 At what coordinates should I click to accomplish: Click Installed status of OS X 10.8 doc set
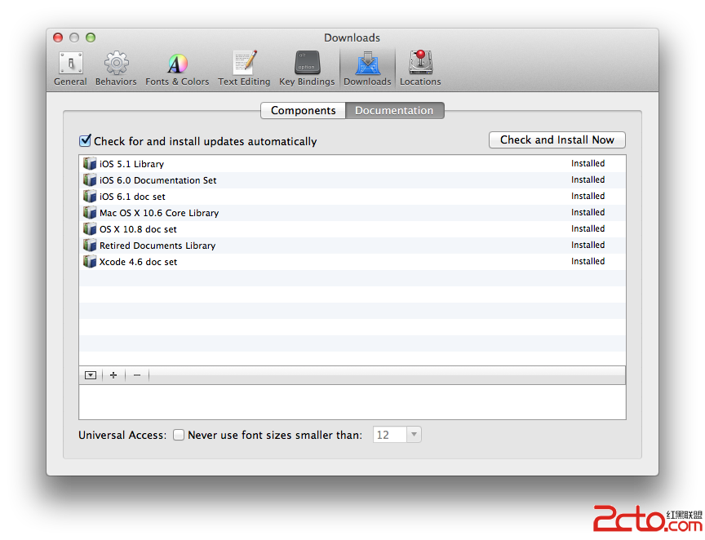pos(587,228)
